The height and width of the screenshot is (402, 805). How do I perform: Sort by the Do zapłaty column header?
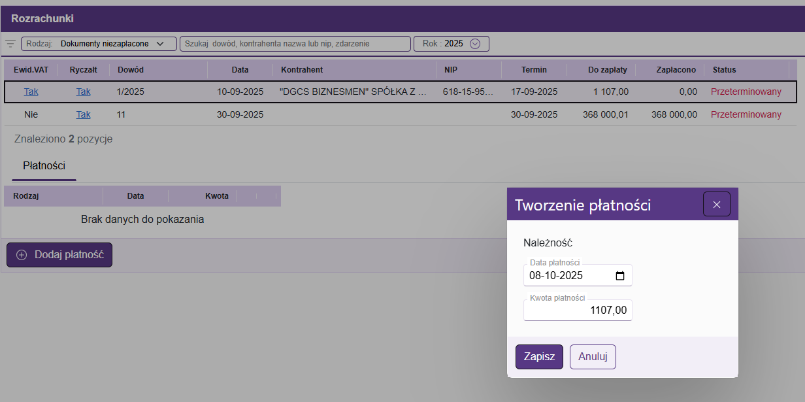(607, 69)
